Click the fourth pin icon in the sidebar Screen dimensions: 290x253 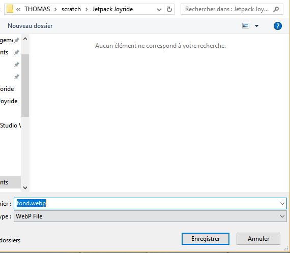[x=17, y=77]
